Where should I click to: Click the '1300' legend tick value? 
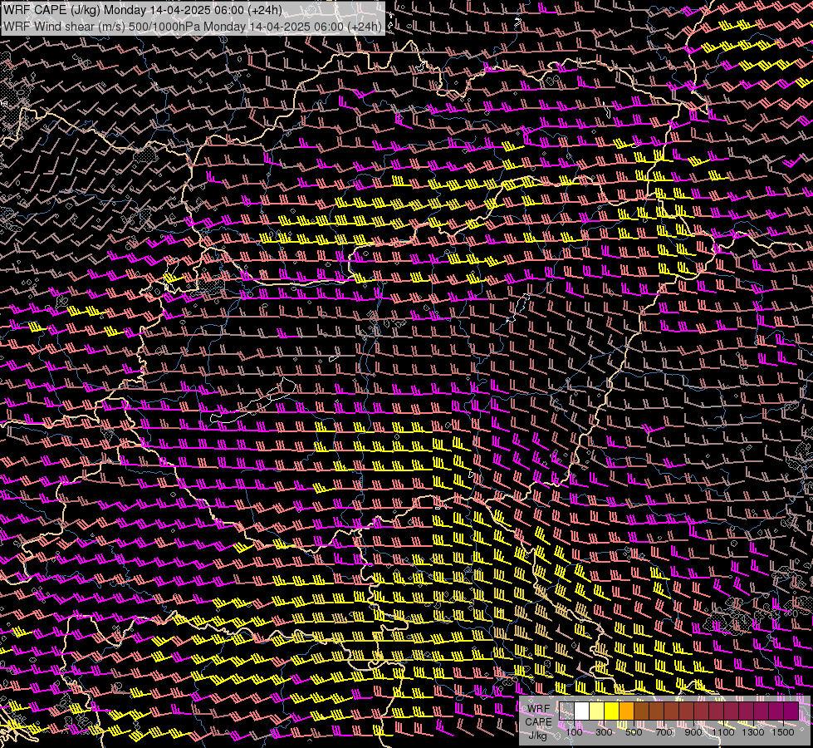coord(753,732)
